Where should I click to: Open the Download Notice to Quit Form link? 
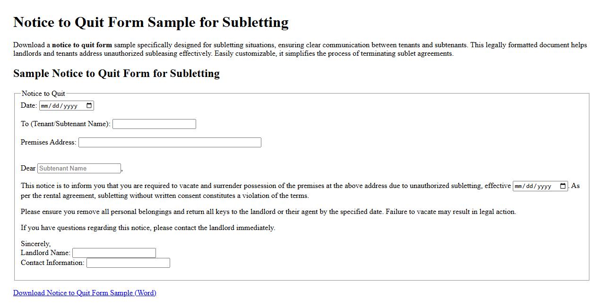point(85,293)
